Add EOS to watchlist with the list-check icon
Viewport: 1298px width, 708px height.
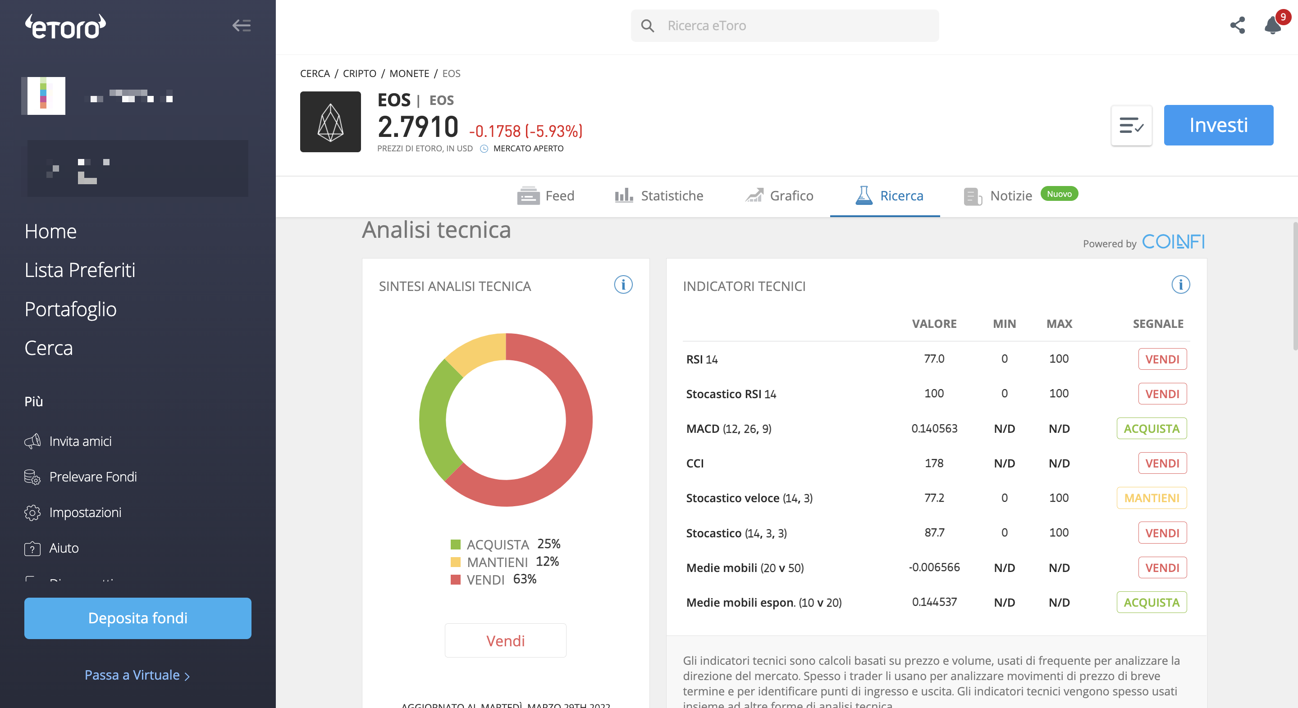(x=1131, y=125)
